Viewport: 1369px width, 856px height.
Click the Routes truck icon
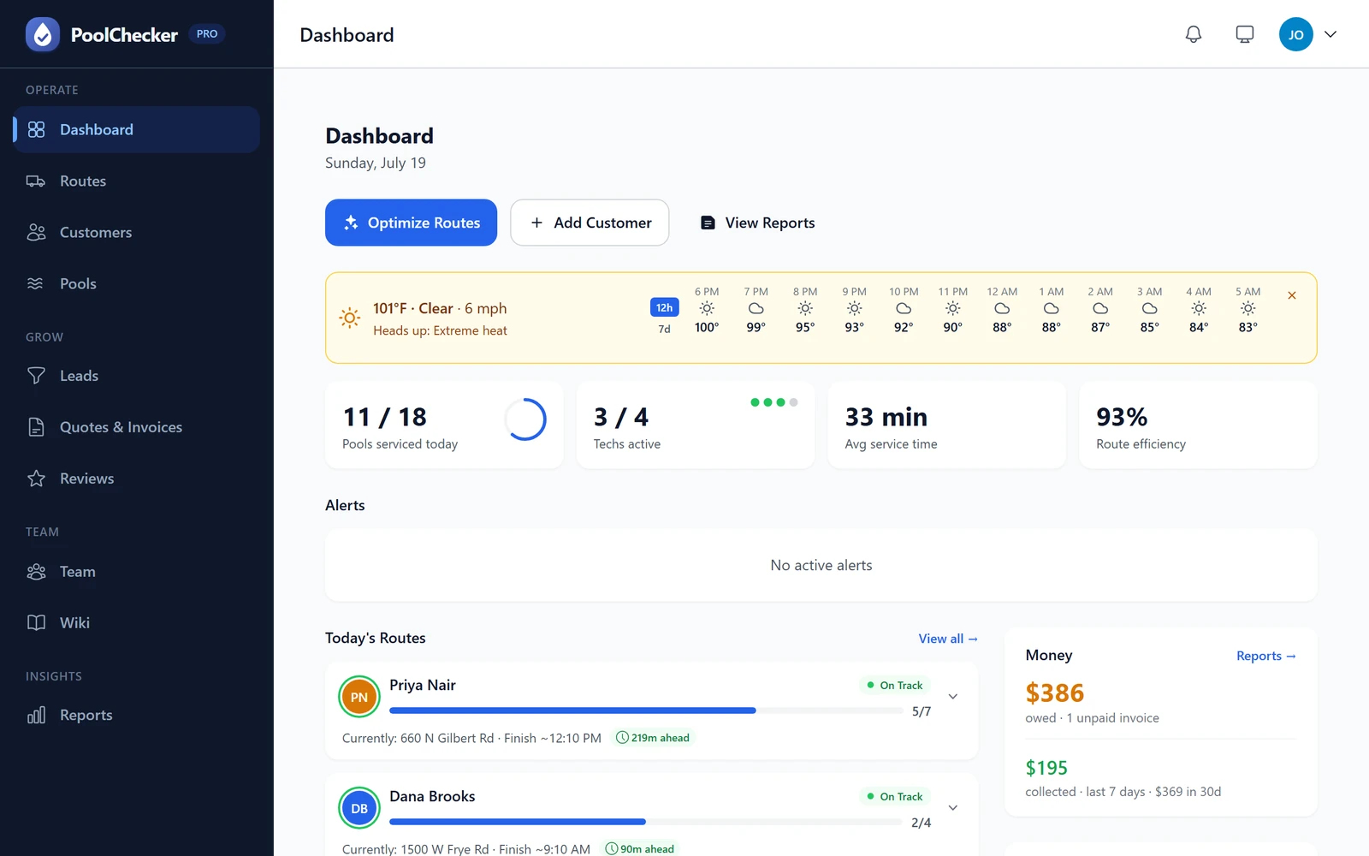coord(36,181)
